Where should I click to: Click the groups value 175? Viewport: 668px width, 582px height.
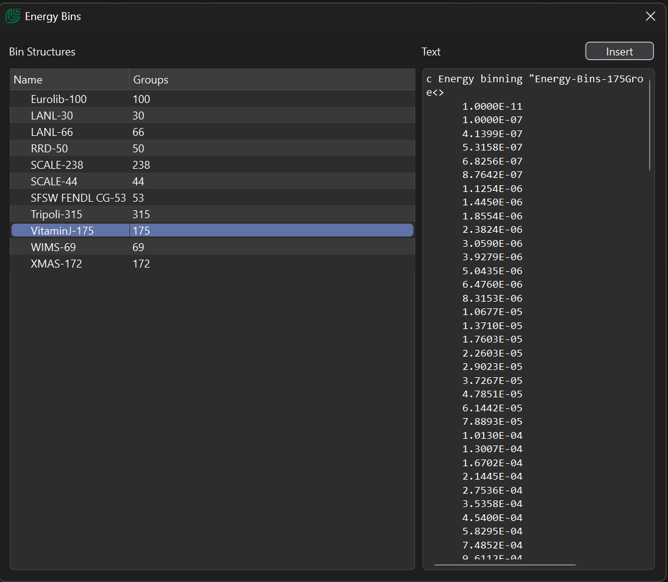click(142, 230)
